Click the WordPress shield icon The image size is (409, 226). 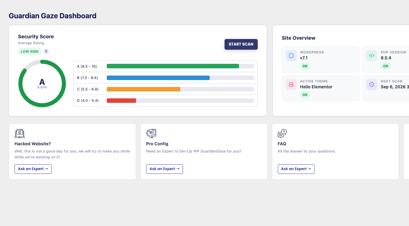coord(291,56)
